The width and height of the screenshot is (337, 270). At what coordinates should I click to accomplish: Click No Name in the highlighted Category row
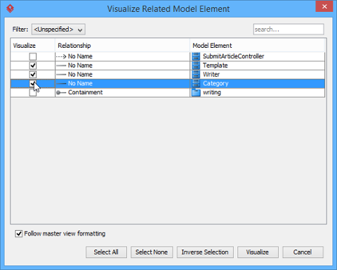tap(80, 84)
